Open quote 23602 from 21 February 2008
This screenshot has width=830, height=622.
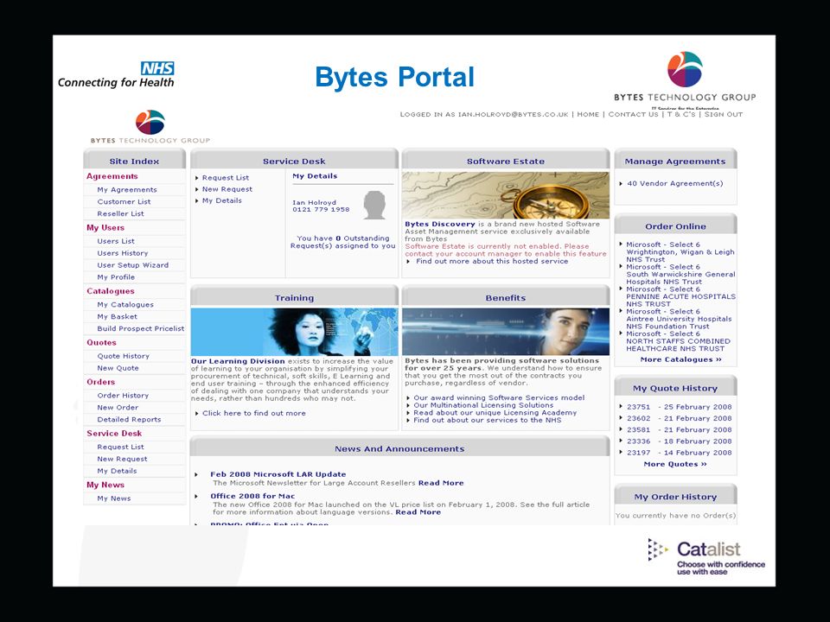680,418
